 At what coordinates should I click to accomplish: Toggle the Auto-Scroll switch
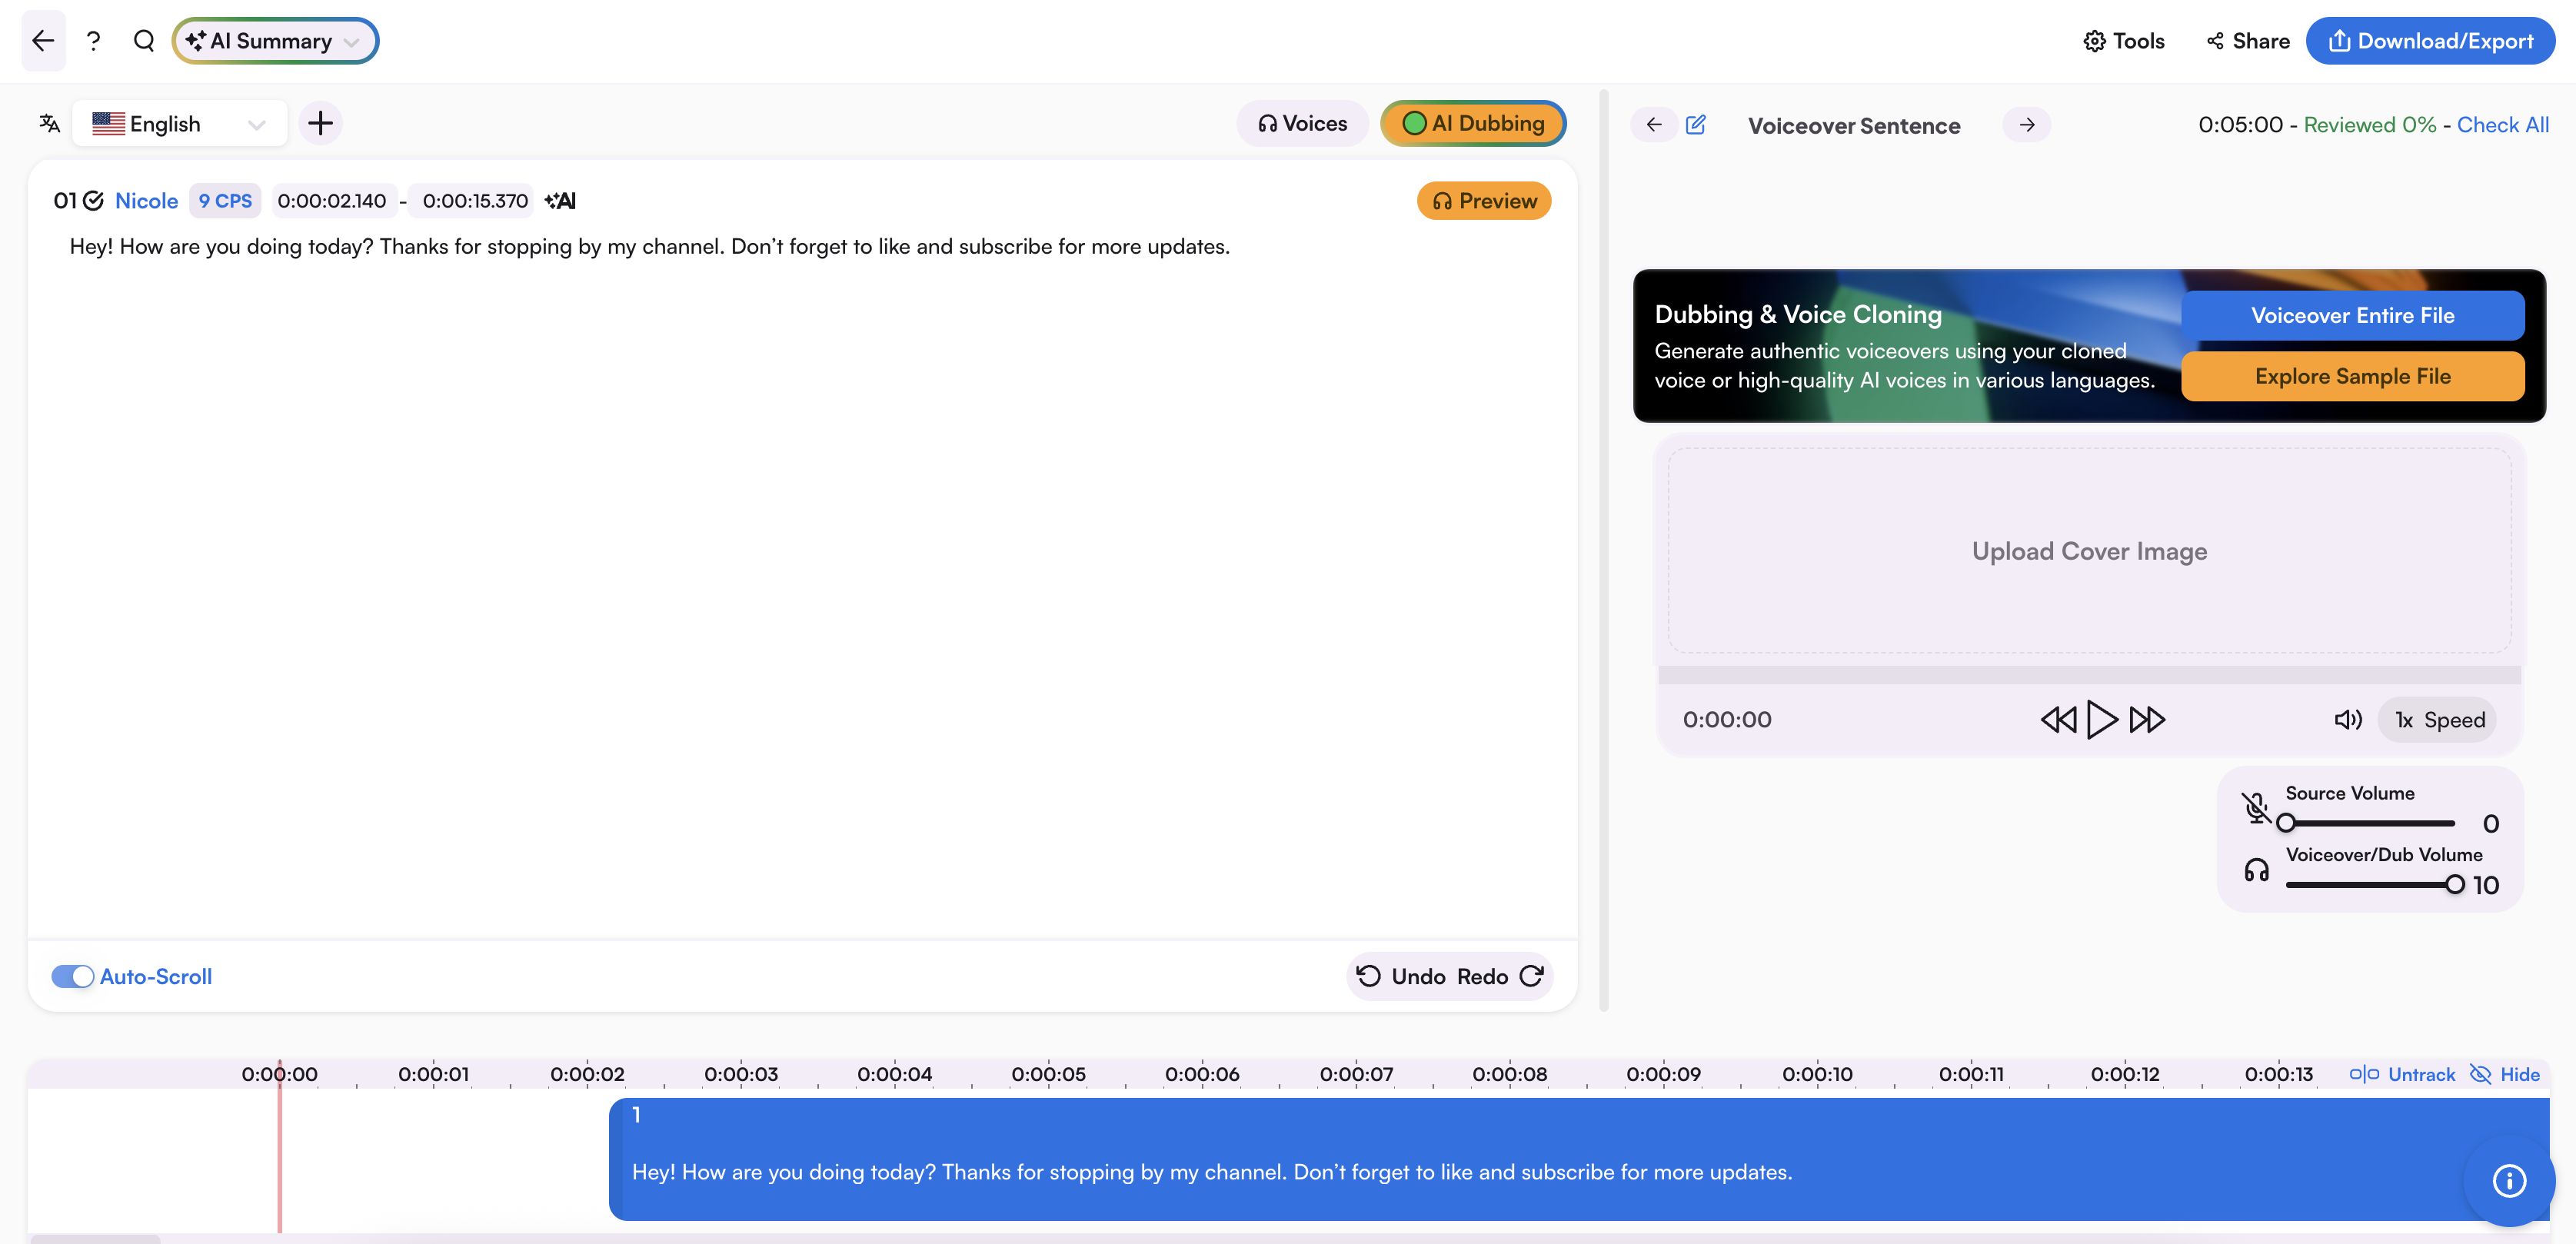tap(73, 976)
